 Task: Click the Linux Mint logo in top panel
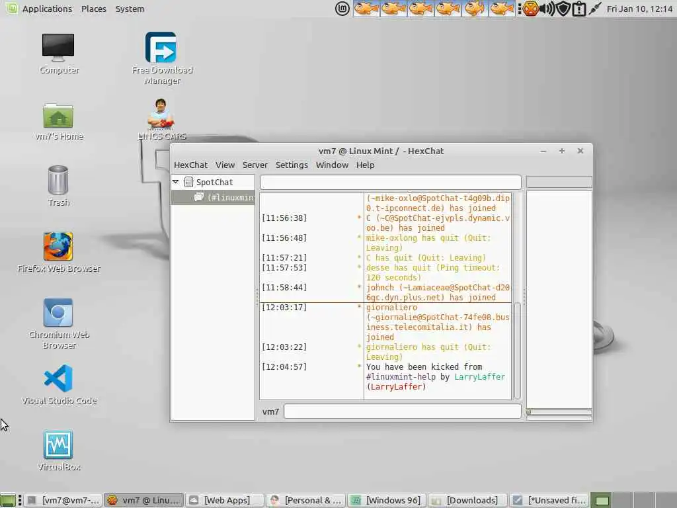342,9
